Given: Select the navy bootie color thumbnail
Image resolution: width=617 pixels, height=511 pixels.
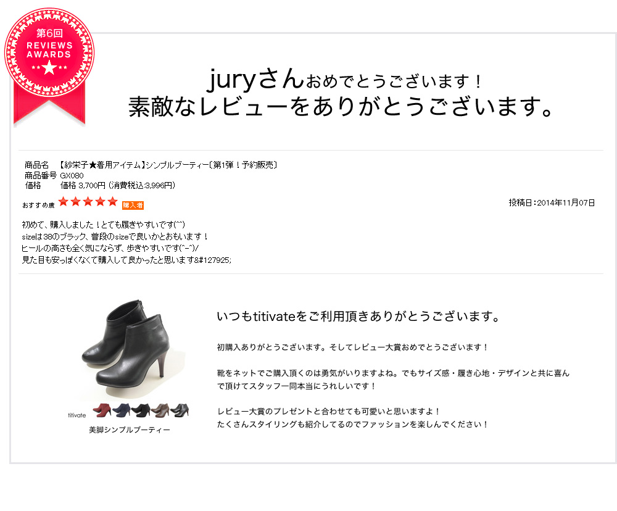Looking at the screenshot, I should tap(121, 410).
